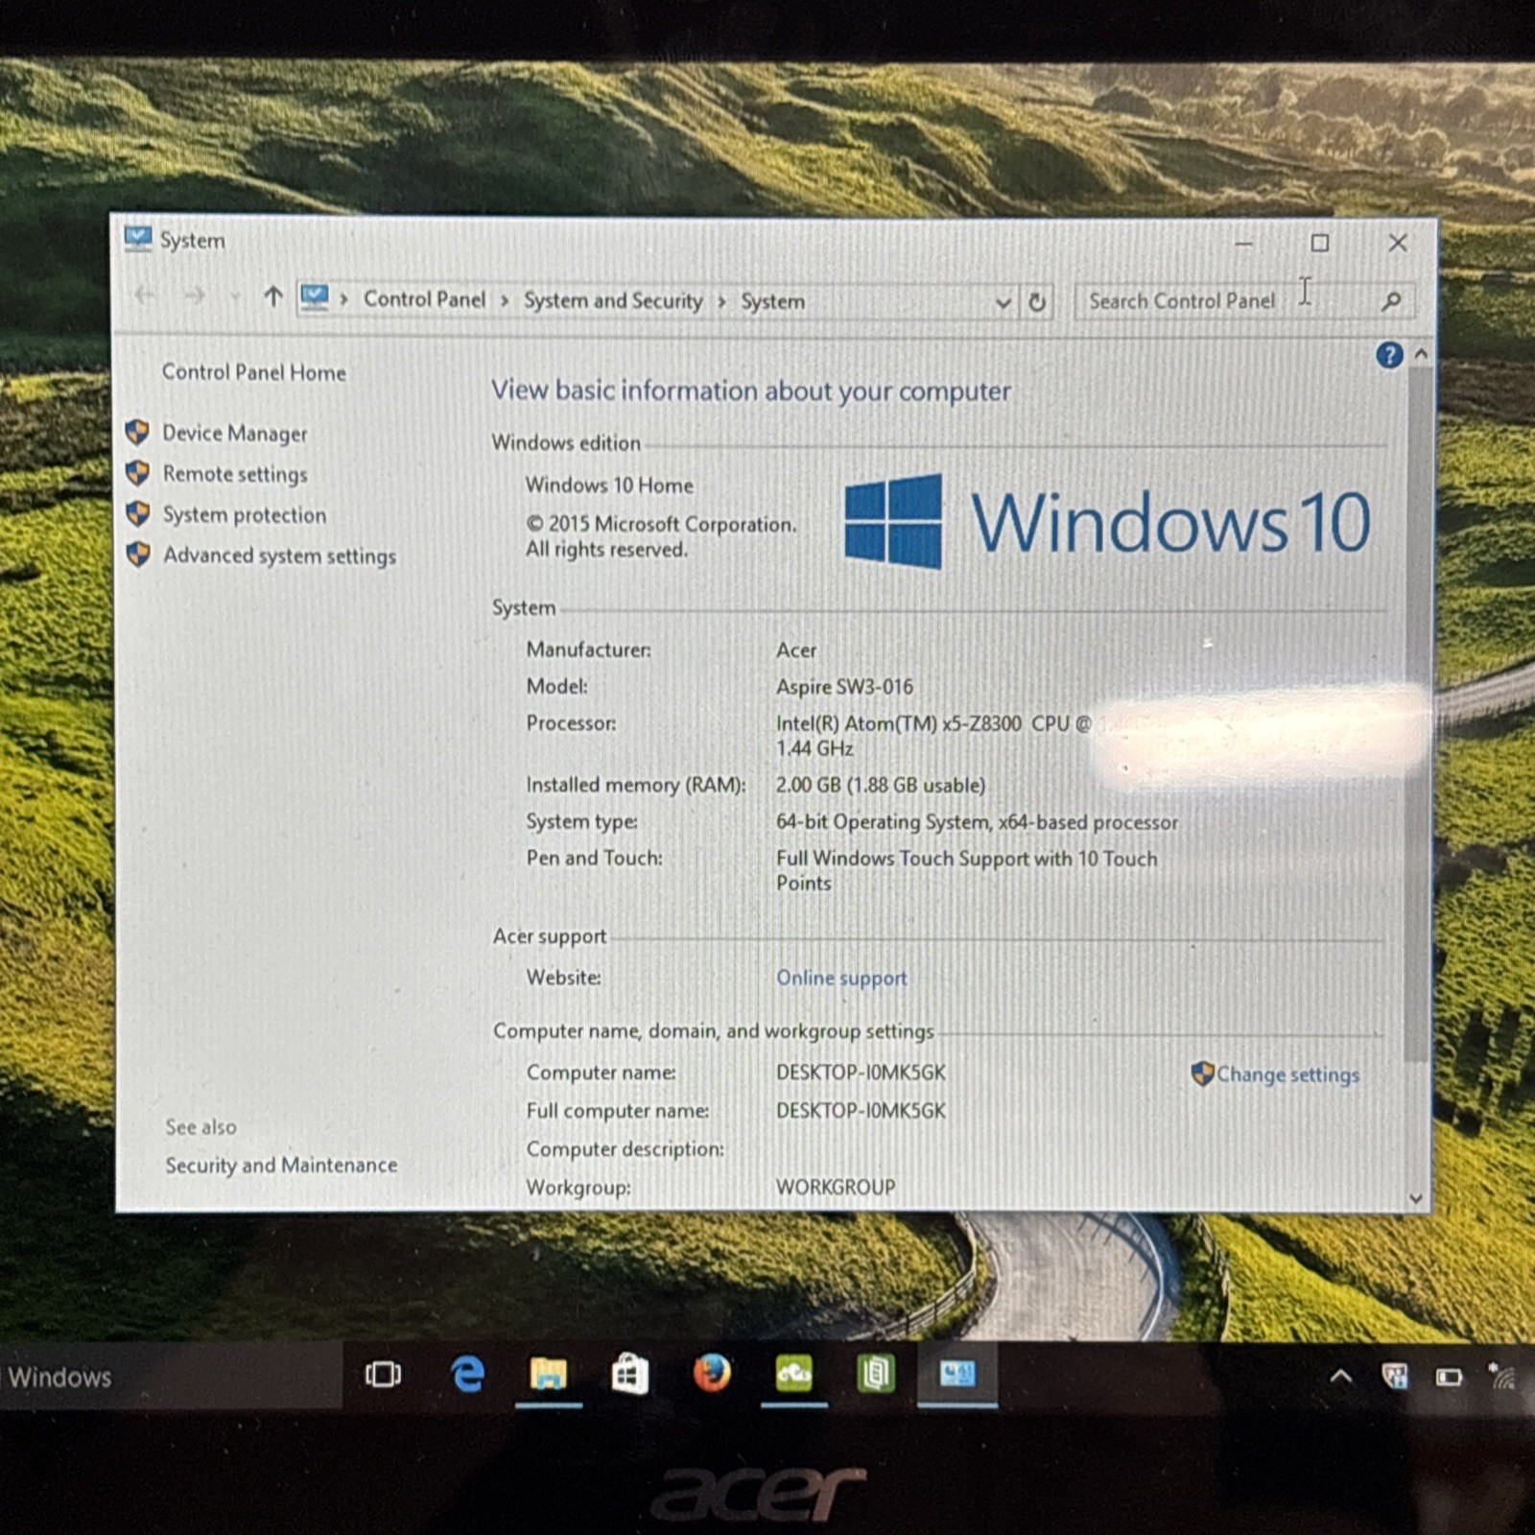This screenshot has height=1535, width=1535.
Task: Launch Microsoft Edge from taskbar
Action: 467,1375
